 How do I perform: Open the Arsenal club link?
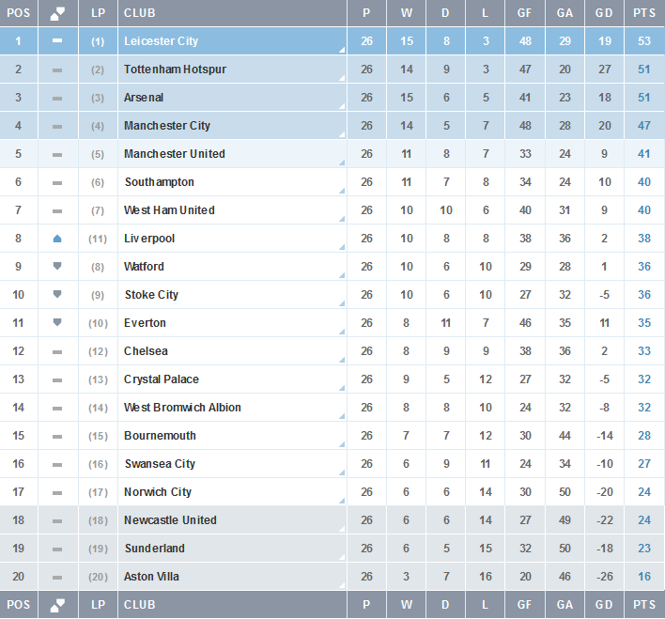(144, 98)
